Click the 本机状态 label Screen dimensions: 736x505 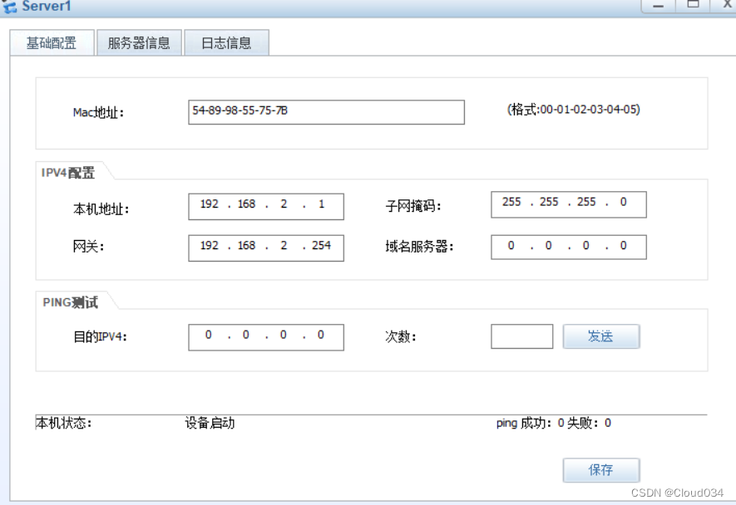pos(64,423)
